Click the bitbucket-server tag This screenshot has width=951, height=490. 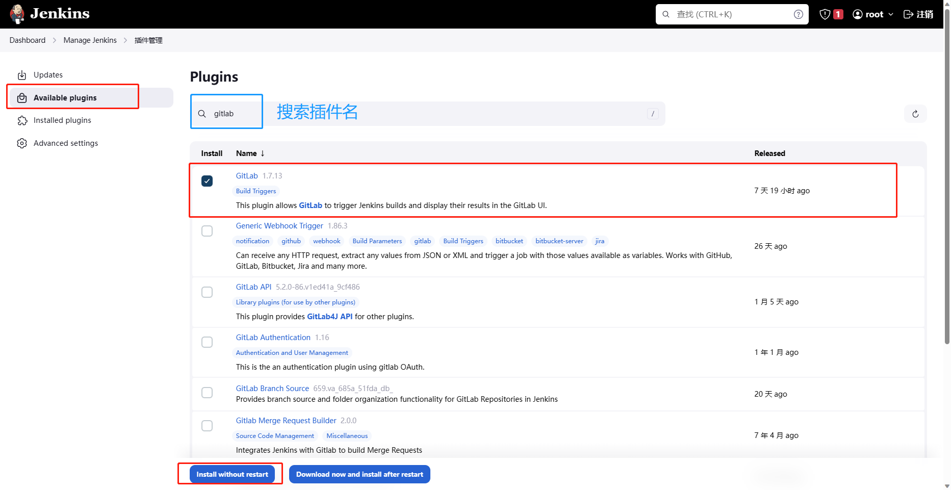click(x=559, y=241)
